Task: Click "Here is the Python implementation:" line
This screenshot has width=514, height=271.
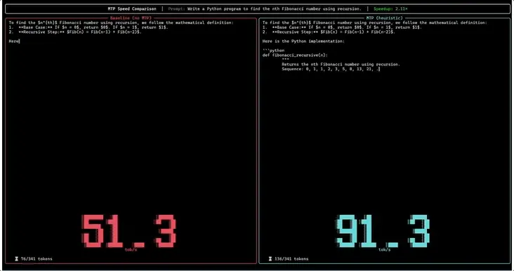Action: (303, 41)
